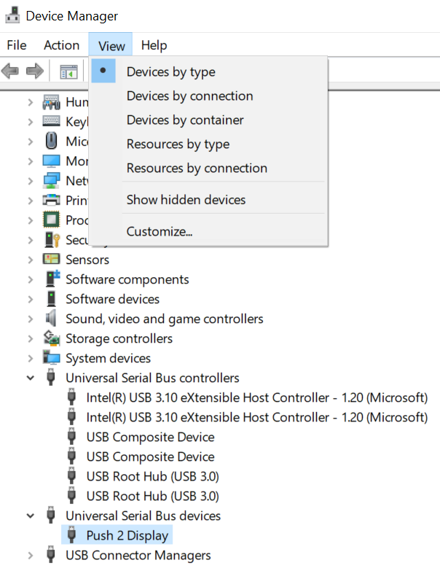Viewport: 440px width, 571px height.
Task: Collapse the Universal Serial Bus controllers node
Action: point(30,378)
